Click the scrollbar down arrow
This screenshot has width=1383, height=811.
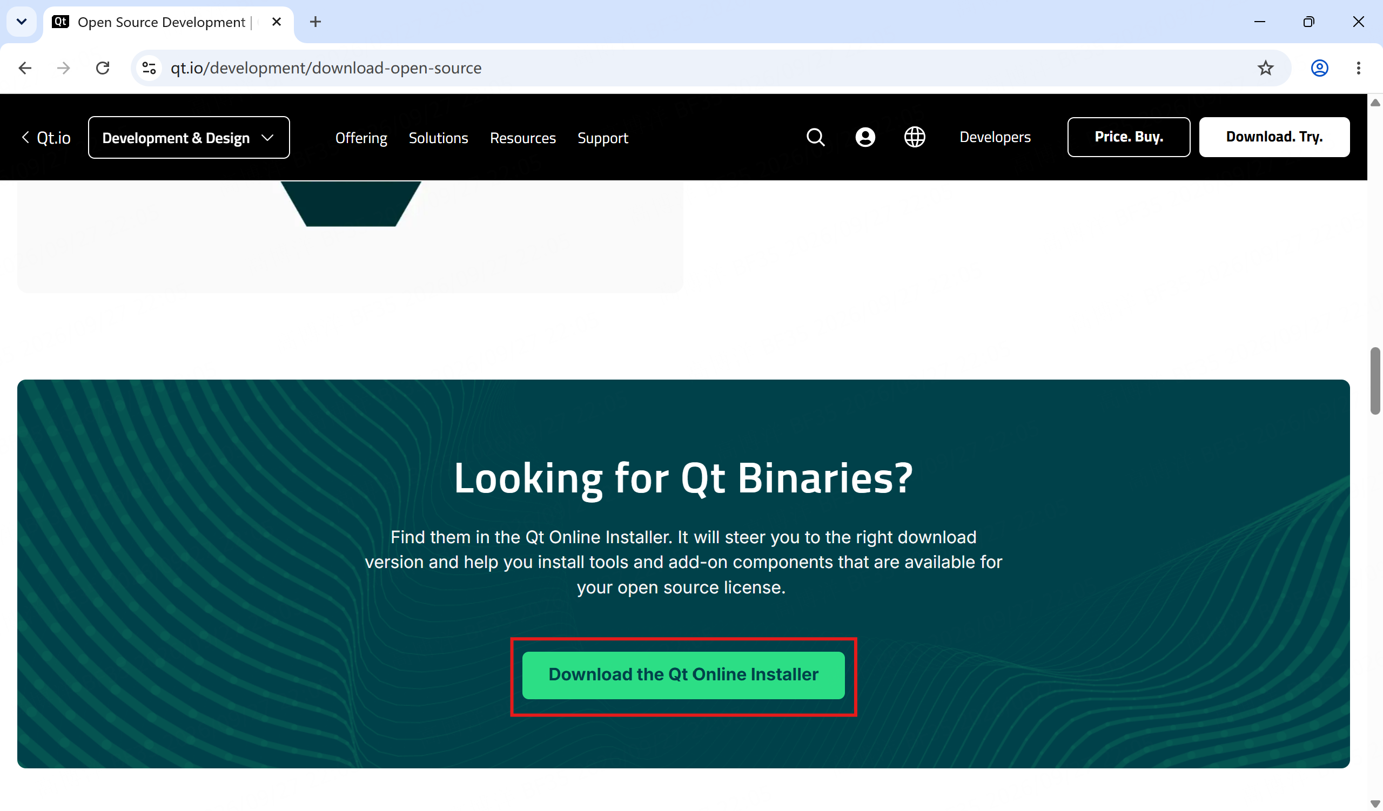point(1375,803)
